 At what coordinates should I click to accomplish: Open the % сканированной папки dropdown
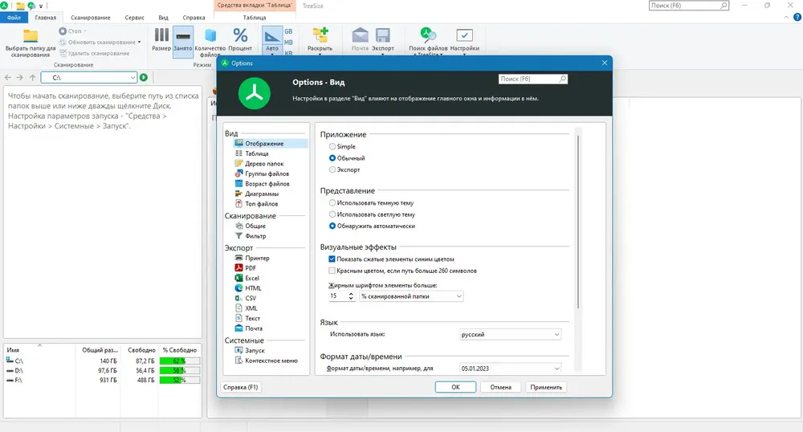411,295
